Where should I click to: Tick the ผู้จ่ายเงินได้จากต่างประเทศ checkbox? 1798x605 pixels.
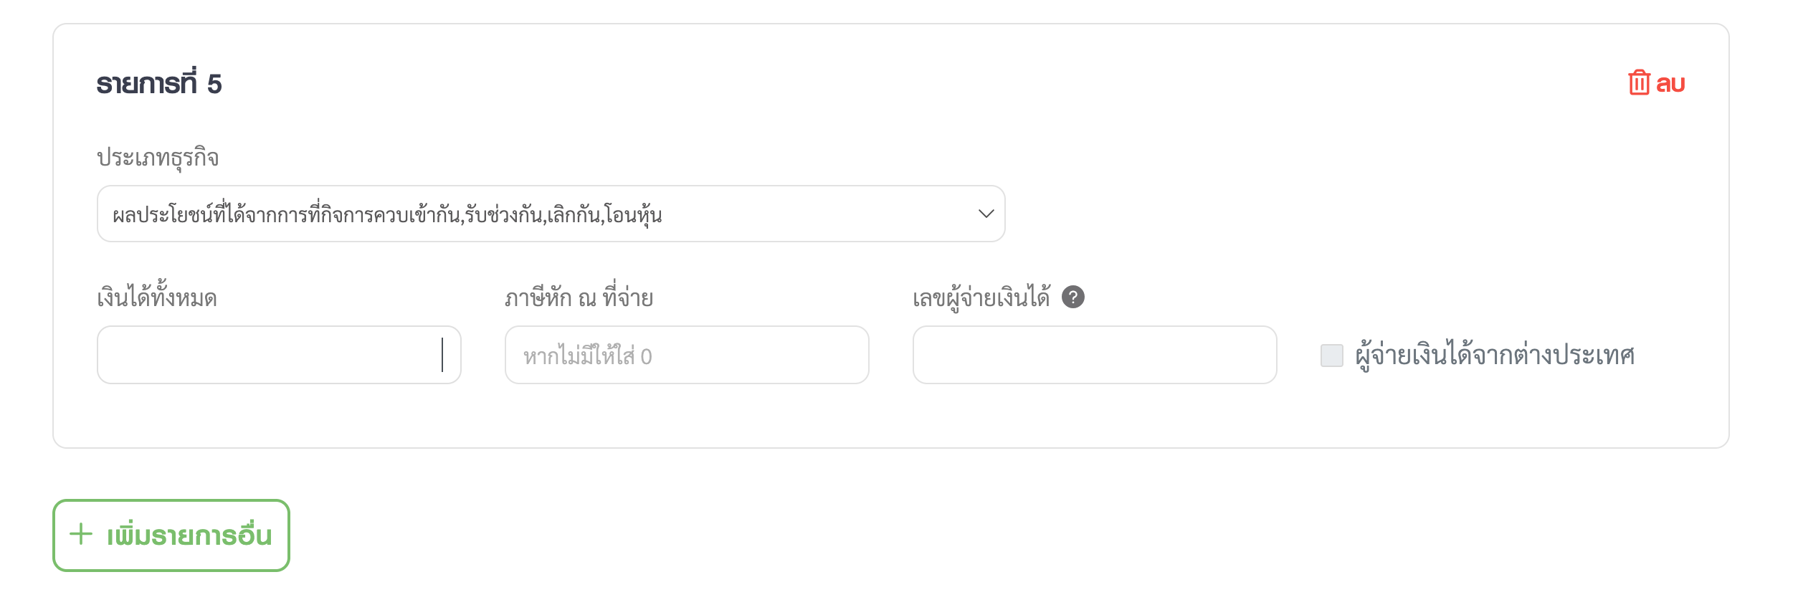point(1332,356)
